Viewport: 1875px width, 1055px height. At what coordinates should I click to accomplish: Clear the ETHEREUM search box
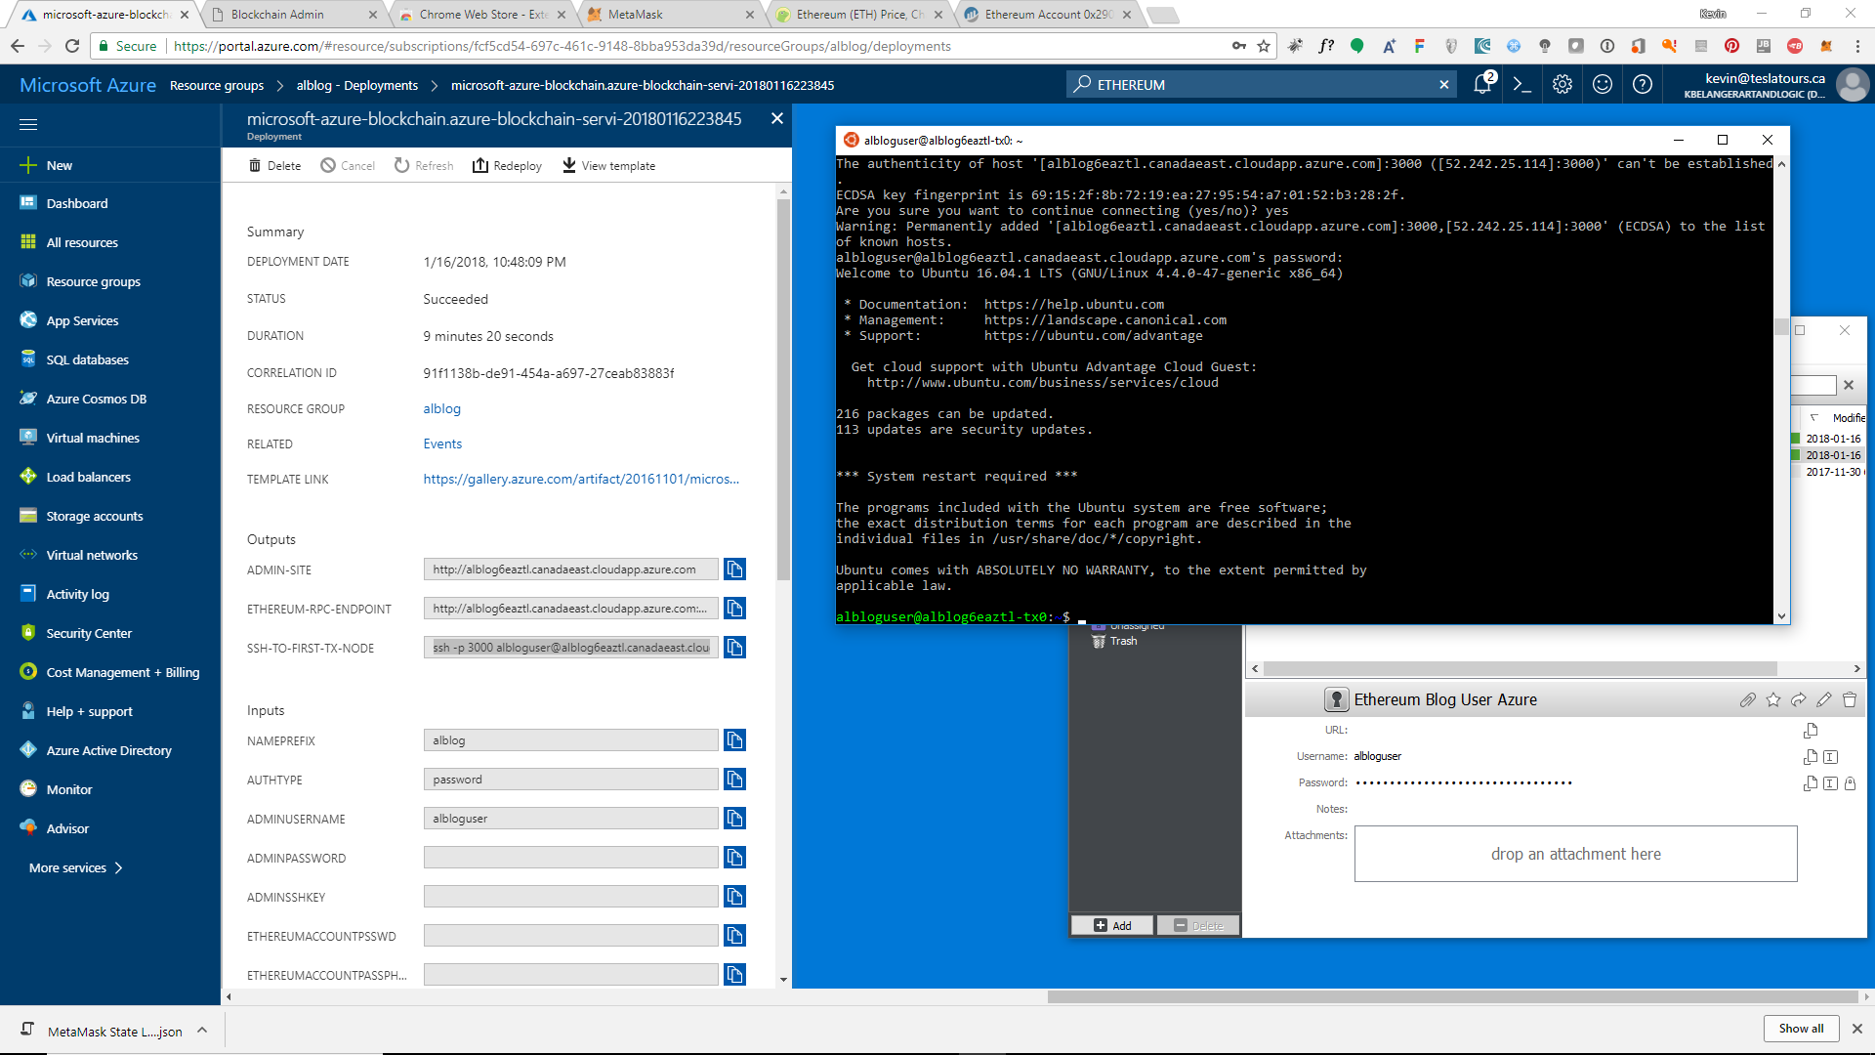point(1444,85)
